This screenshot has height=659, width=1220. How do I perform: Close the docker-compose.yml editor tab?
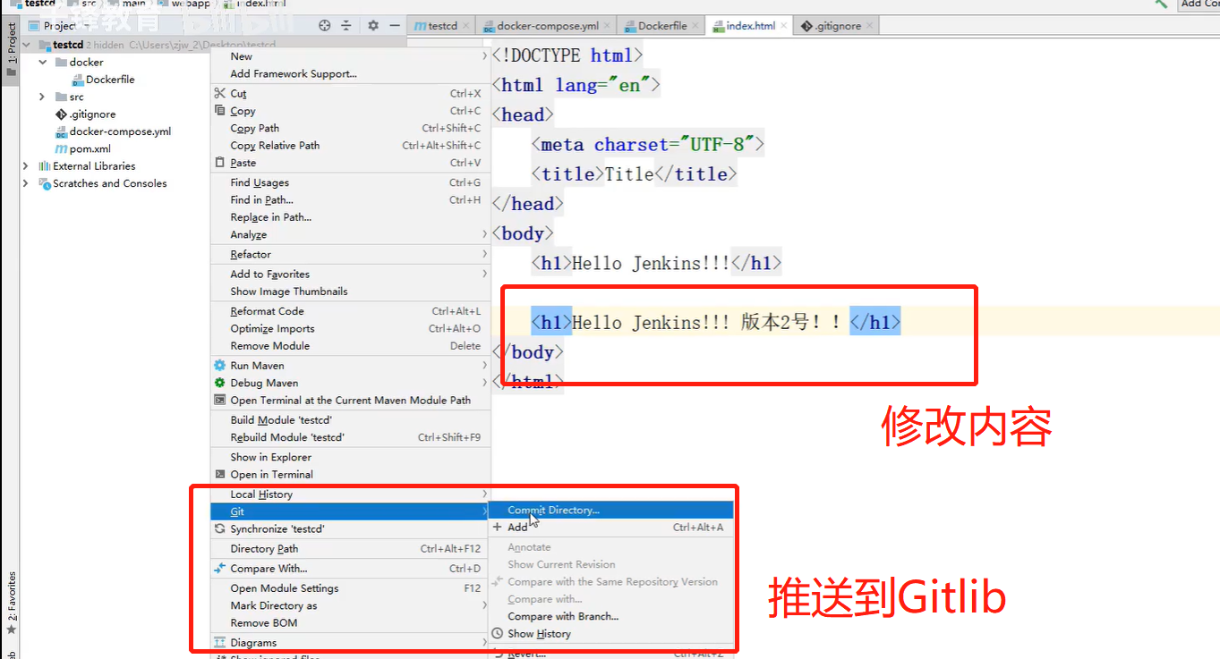609,26
